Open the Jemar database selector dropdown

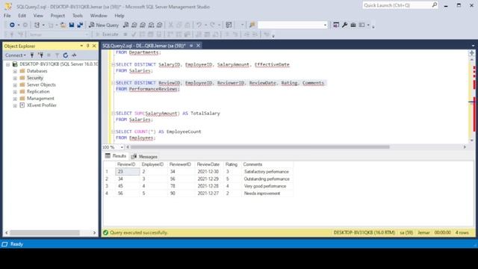[87, 35]
